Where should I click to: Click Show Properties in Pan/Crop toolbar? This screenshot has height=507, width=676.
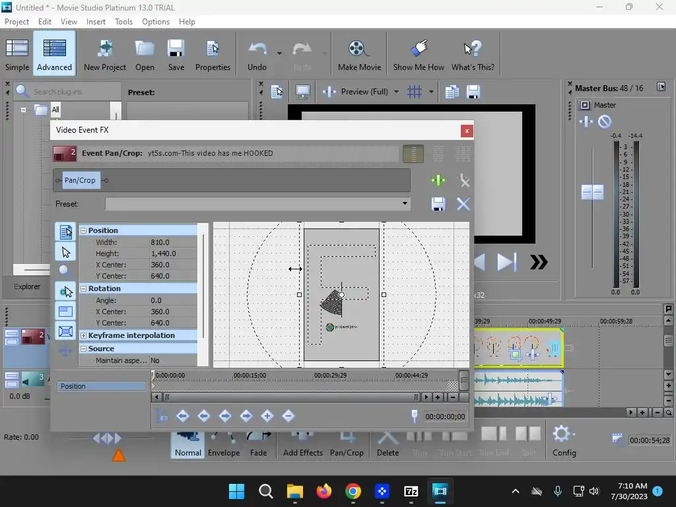click(65, 232)
